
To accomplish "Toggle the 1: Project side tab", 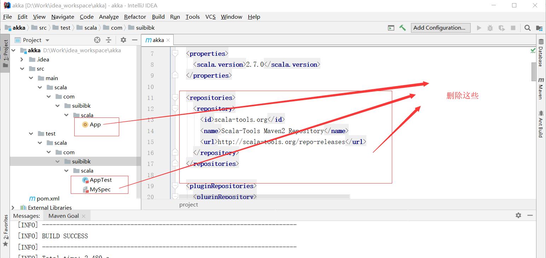I will pyautogui.click(x=5, y=54).
